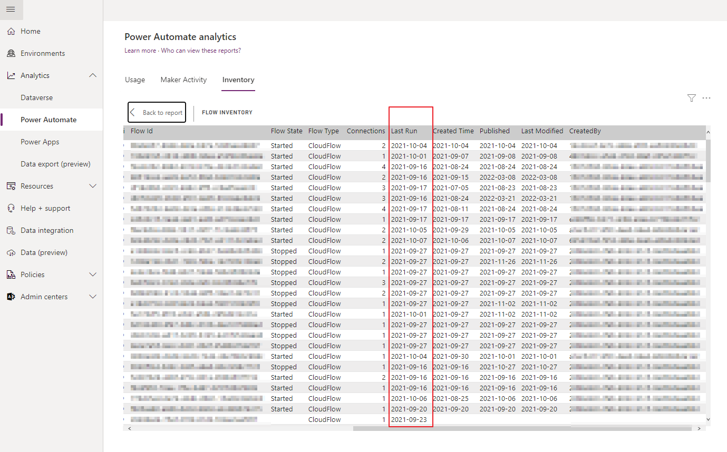Click the Policies document icon
Viewport: 727px width, 452px height.
pos(11,274)
